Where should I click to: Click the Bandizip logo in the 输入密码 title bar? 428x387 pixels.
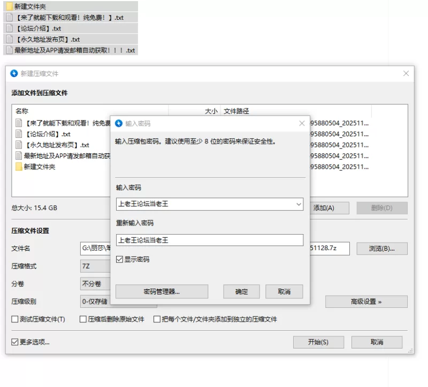coord(119,123)
